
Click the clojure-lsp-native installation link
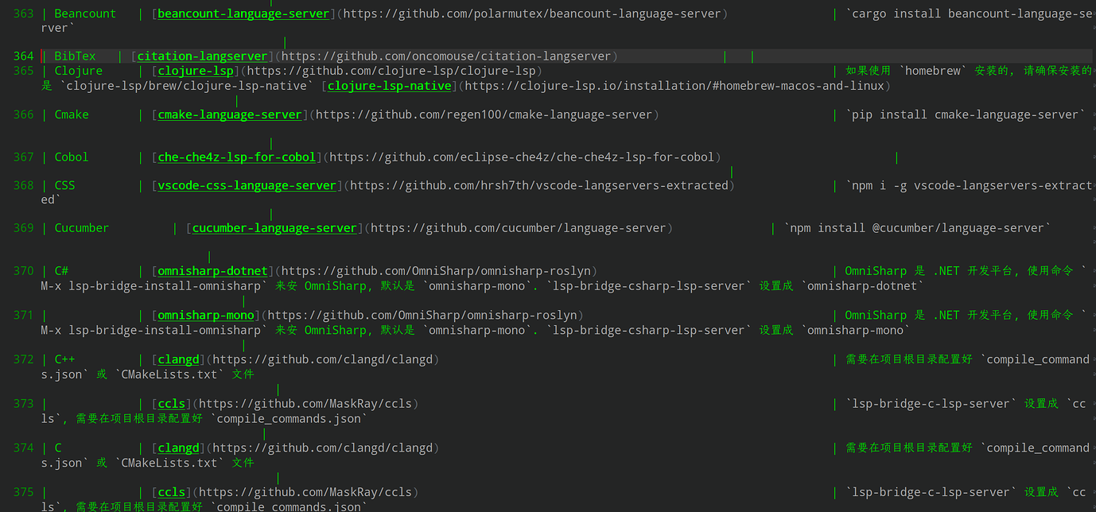[390, 86]
